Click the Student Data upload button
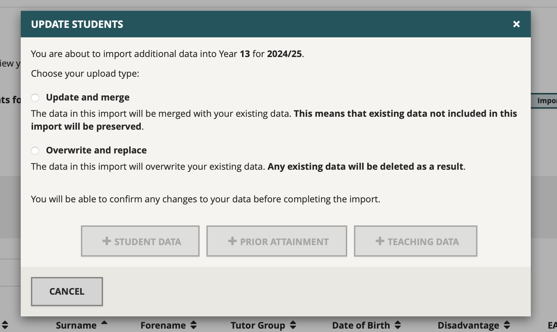 tap(140, 241)
